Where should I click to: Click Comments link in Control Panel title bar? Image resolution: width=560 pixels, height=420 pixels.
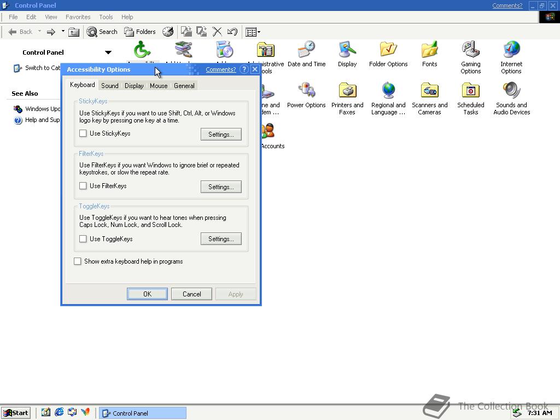pos(507,5)
